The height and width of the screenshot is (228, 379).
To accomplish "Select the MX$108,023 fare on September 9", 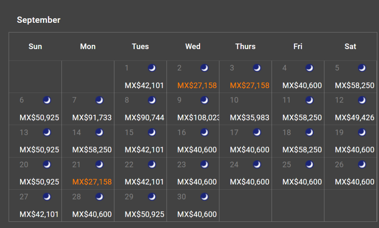I will 198,118.
